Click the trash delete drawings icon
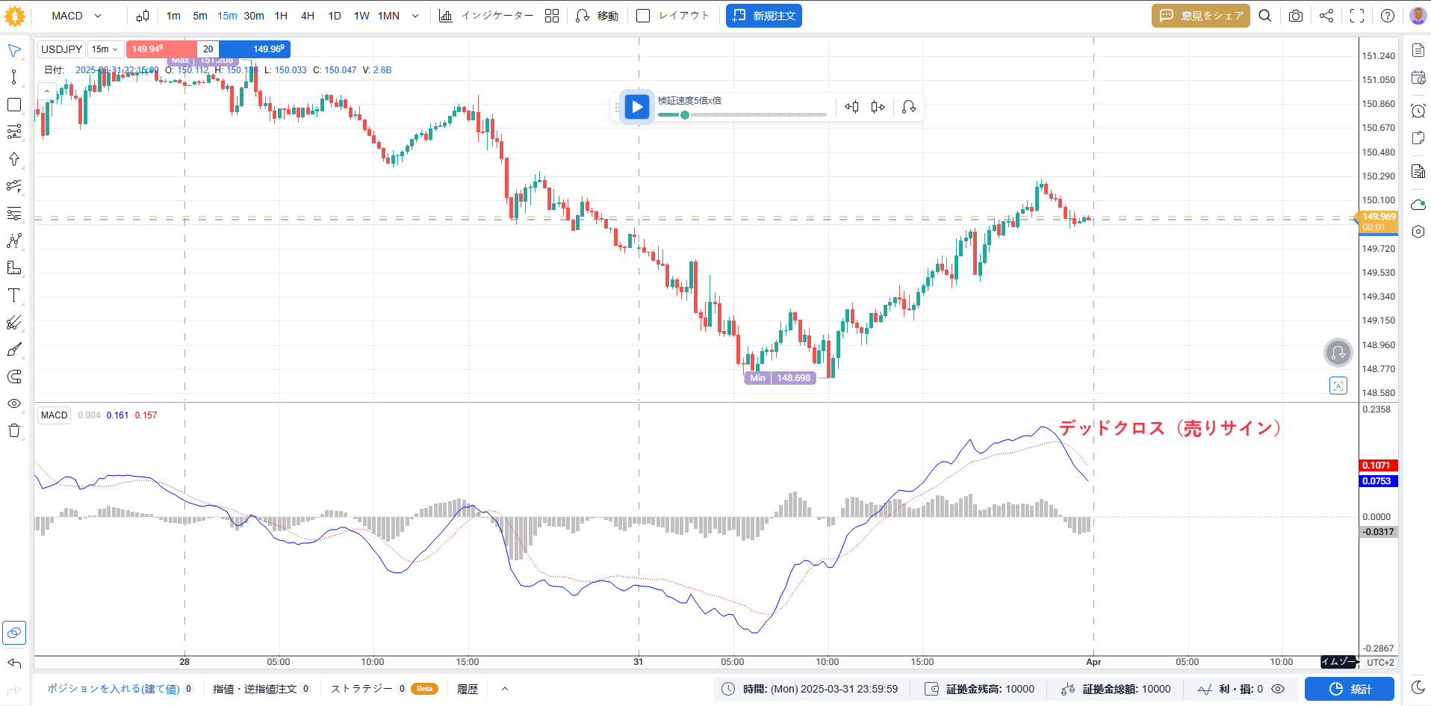The image size is (1431, 706). [13, 430]
